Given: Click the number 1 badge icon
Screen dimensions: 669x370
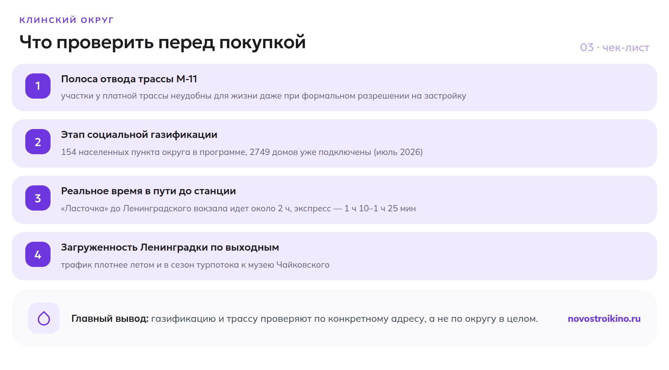Looking at the screenshot, I should coord(38,86).
